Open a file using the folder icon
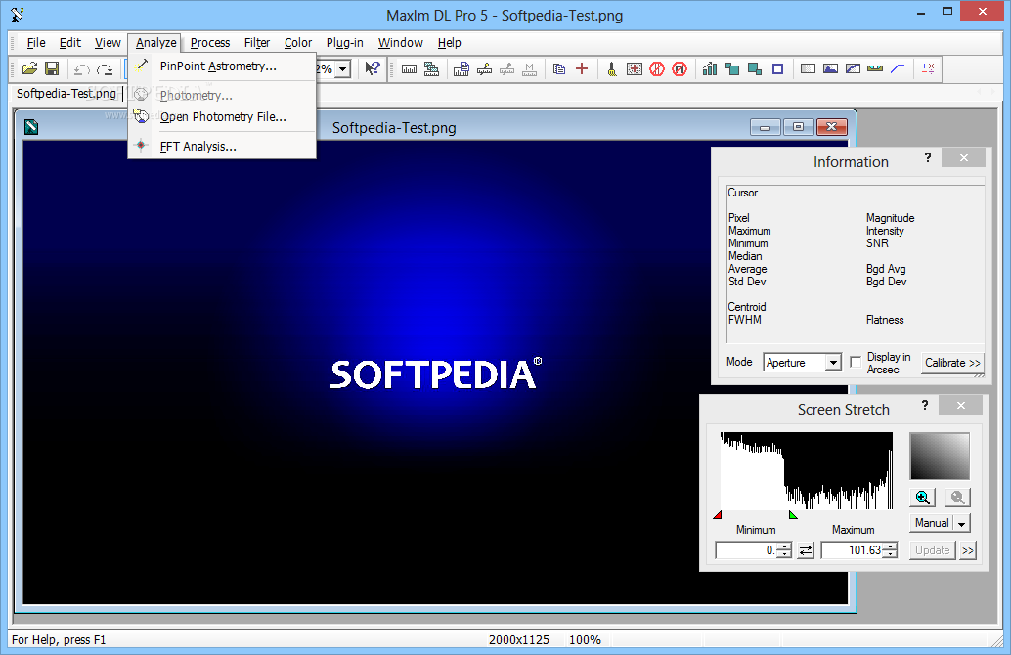This screenshot has height=655, width=1011. click(29, 69)
